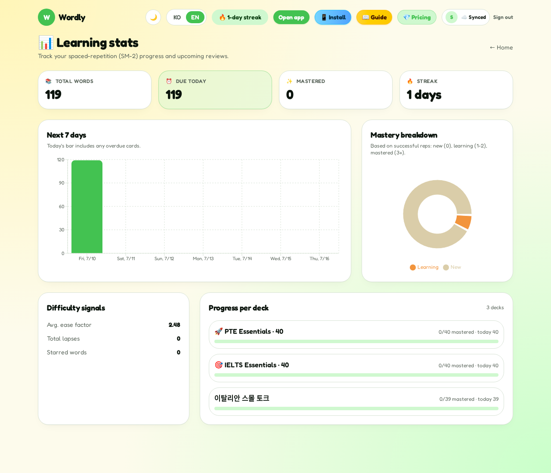Click the Synced cloud status icon
The height and width of the screenshot is (473, 551).
pyautogui.click(x=464, y=17)
